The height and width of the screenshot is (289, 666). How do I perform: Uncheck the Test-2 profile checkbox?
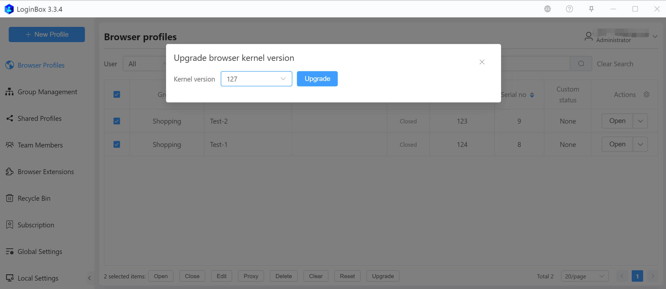pos(117,121)
